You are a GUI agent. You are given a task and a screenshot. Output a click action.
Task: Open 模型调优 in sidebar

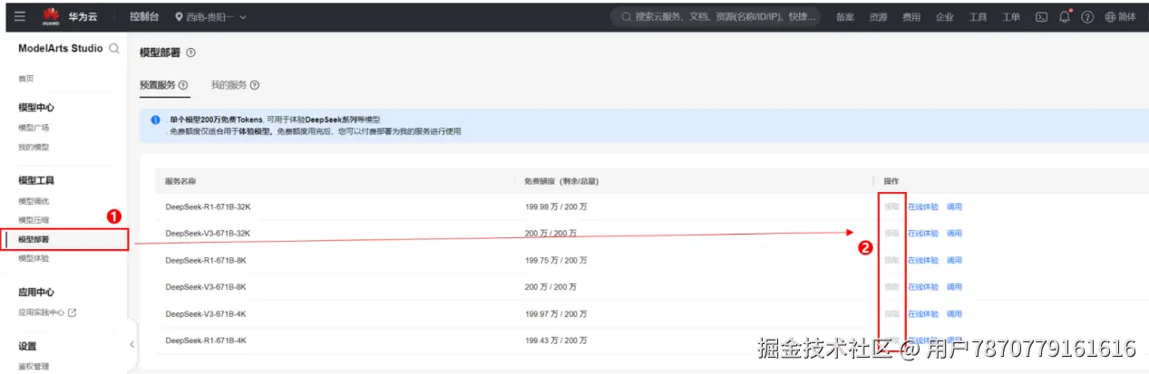34,201
